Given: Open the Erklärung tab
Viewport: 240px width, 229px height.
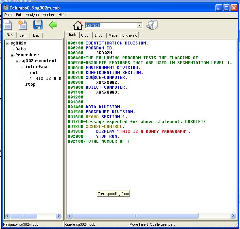Looking at the screenshot, I should point(130,35).
